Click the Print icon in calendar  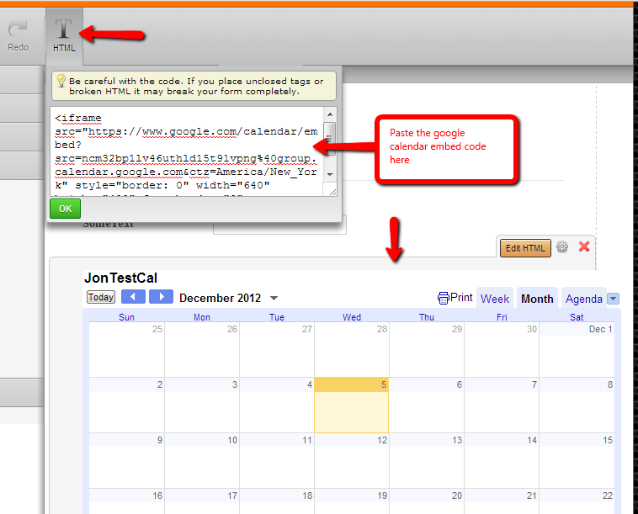click(455, 298)
